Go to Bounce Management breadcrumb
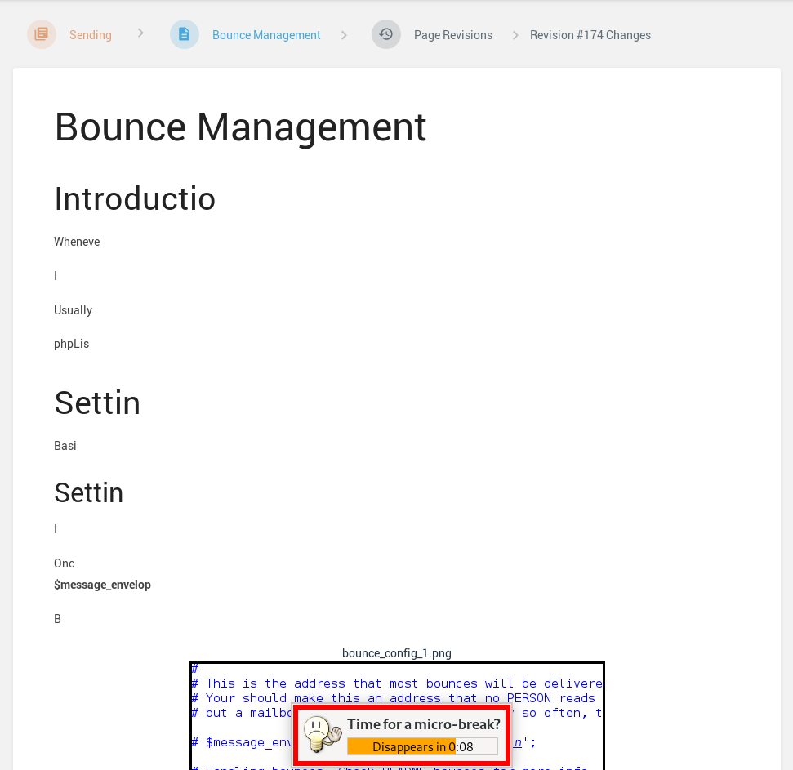This screenshot has height=770, width=793. [x=266, y=35]
